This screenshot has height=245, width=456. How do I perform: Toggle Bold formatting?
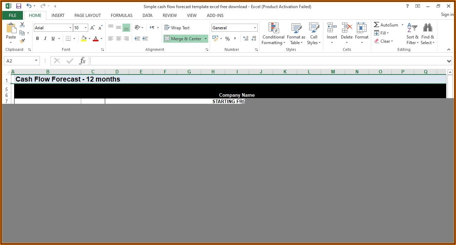pos(37,38)
